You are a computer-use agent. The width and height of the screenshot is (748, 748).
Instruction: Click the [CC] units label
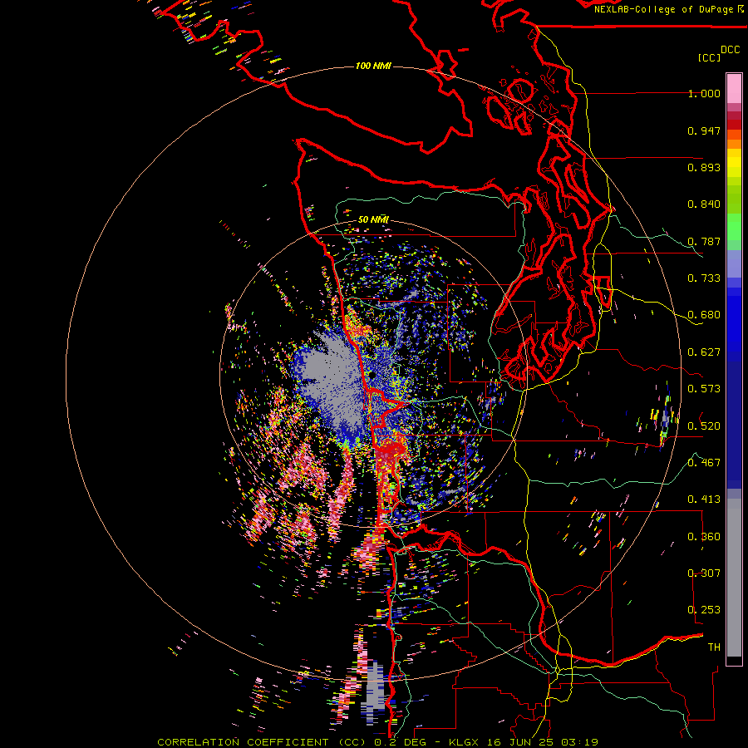coord(709,57)
